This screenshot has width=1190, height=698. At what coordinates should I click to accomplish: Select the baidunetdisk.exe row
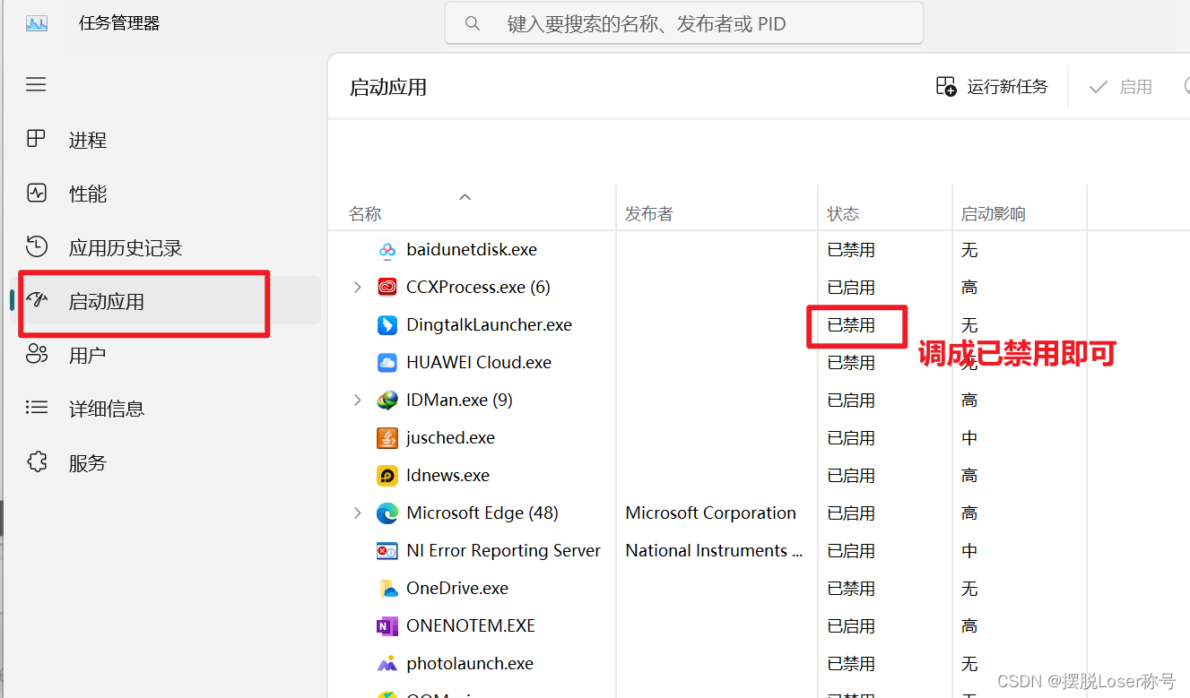point(759,250)
